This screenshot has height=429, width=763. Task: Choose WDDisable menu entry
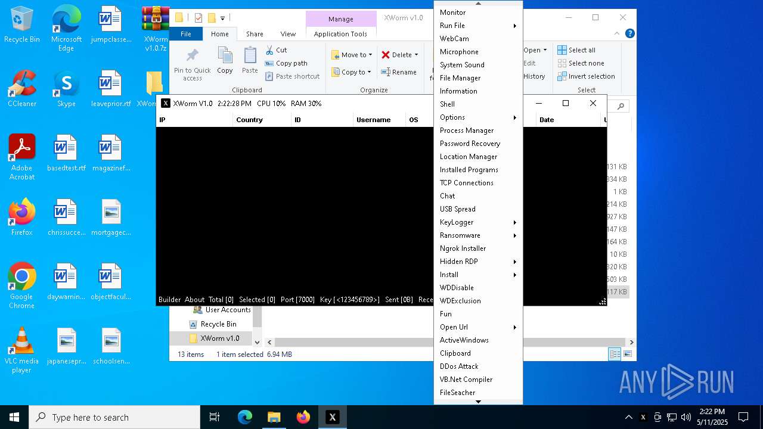(478, 288)
